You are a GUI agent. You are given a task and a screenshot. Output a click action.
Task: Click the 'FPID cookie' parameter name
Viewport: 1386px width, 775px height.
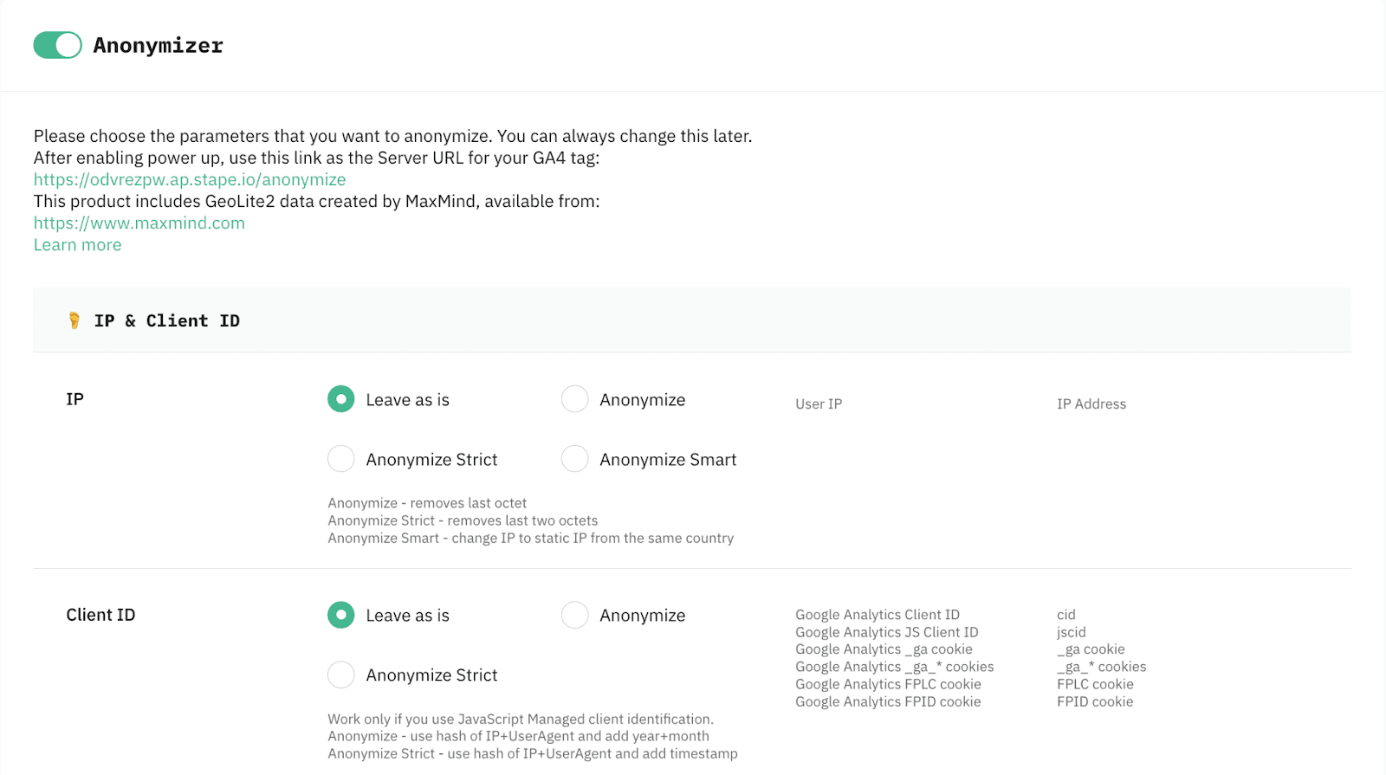(x=1094, y=701)
